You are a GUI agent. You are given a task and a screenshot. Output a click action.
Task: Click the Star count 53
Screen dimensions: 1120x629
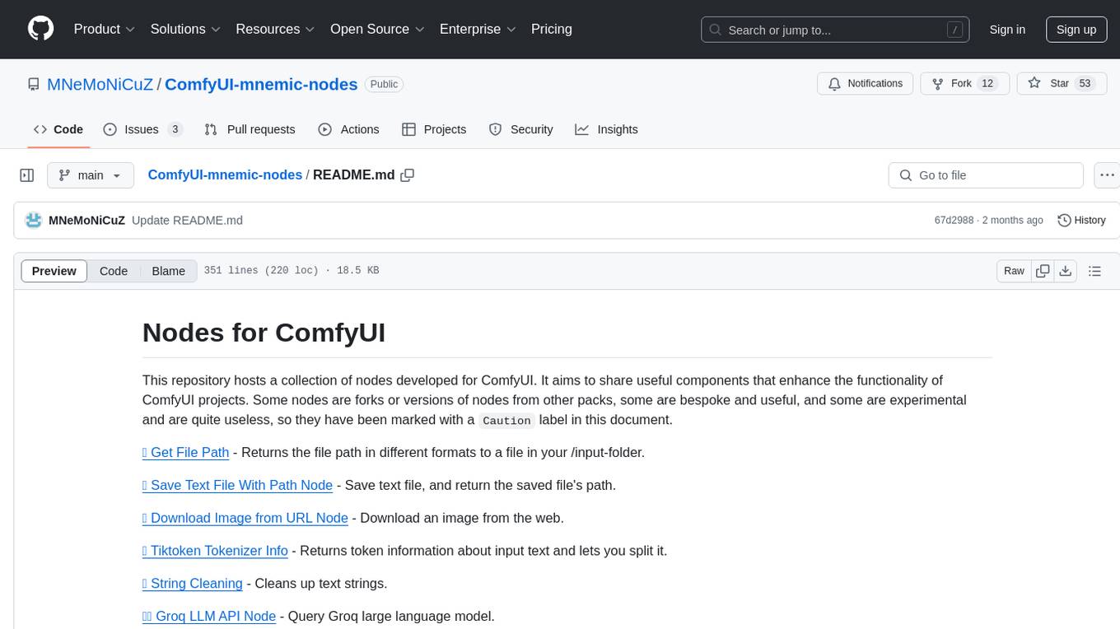pyautogui.click(x=1085, y=84)
